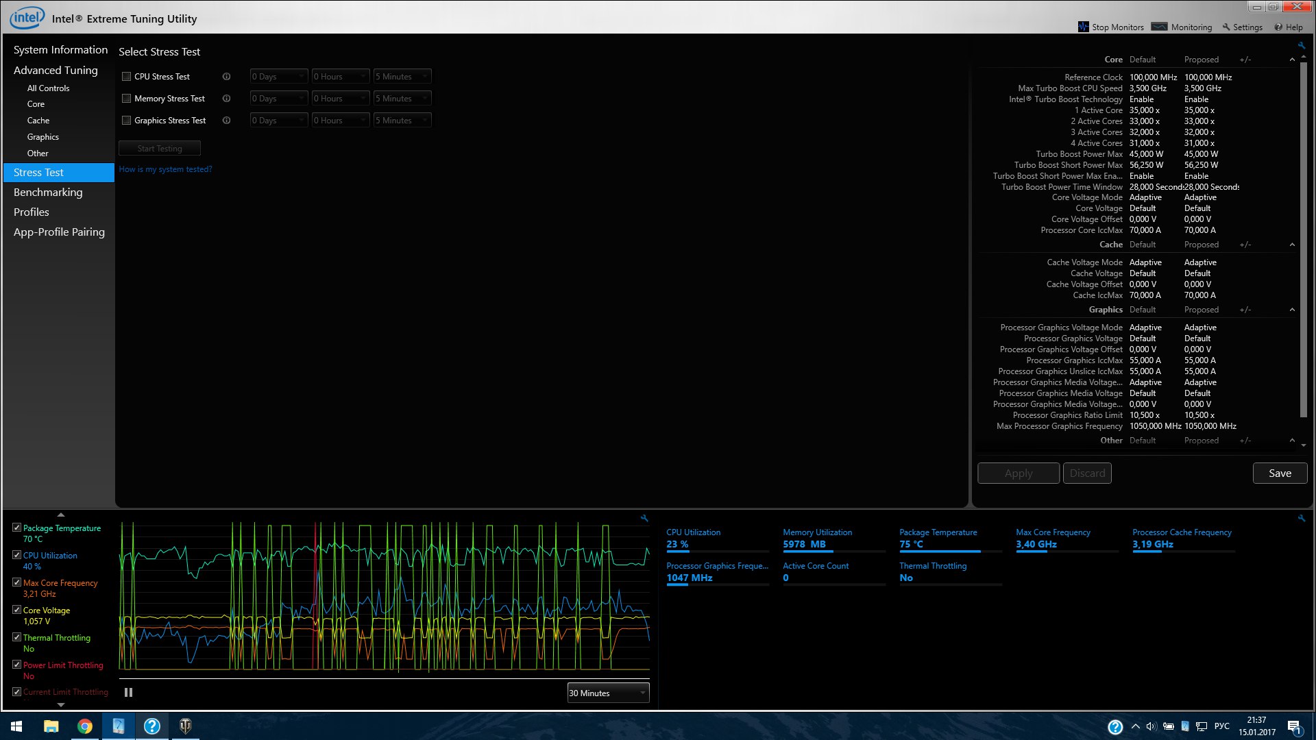The height and width of the screenshot is (740, 1316).
Task: Collapse the Core settings section
Action: (x=1292, y=60)
